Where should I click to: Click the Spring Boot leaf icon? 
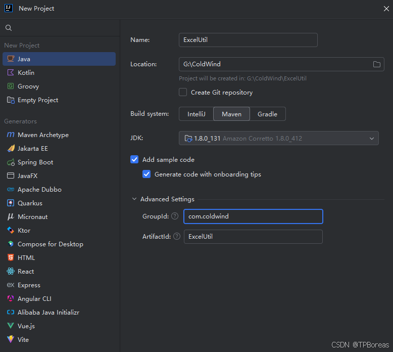[x=11, y=162]
